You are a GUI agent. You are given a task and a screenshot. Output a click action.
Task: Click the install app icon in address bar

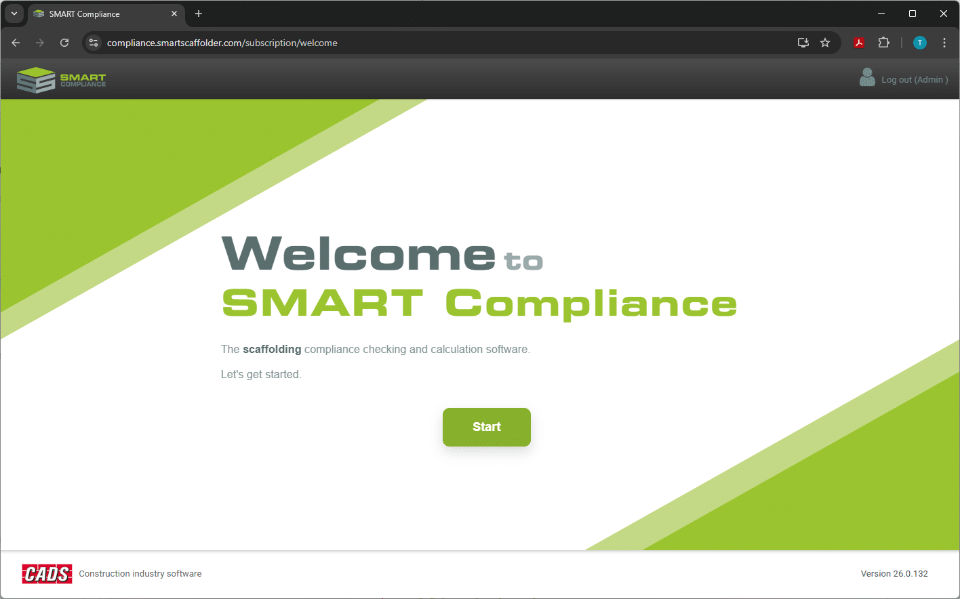[x=803, y=43]
